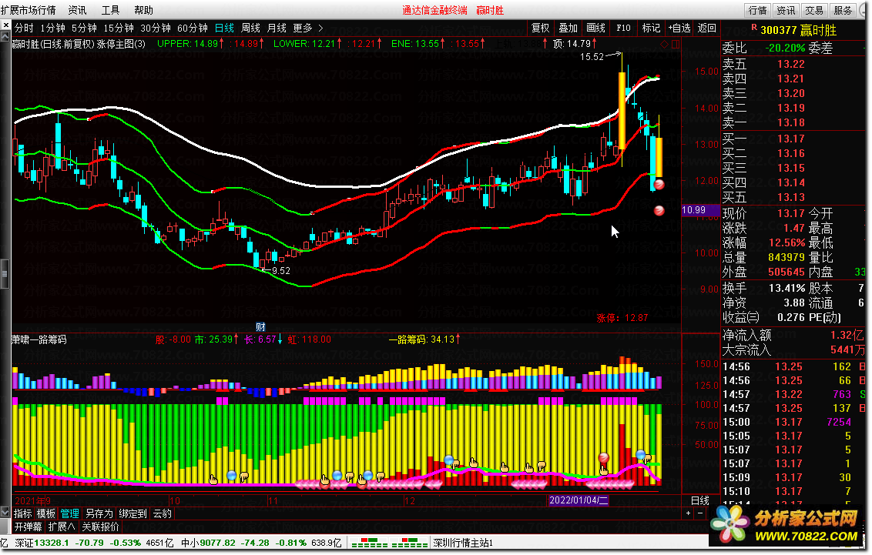
Task: Click the 关联报价 button
Action: [x=101, y=526]
